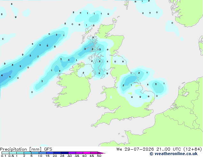
Task: Select the 2–5 mm legend swatch
Action: (x=28, y=153)
